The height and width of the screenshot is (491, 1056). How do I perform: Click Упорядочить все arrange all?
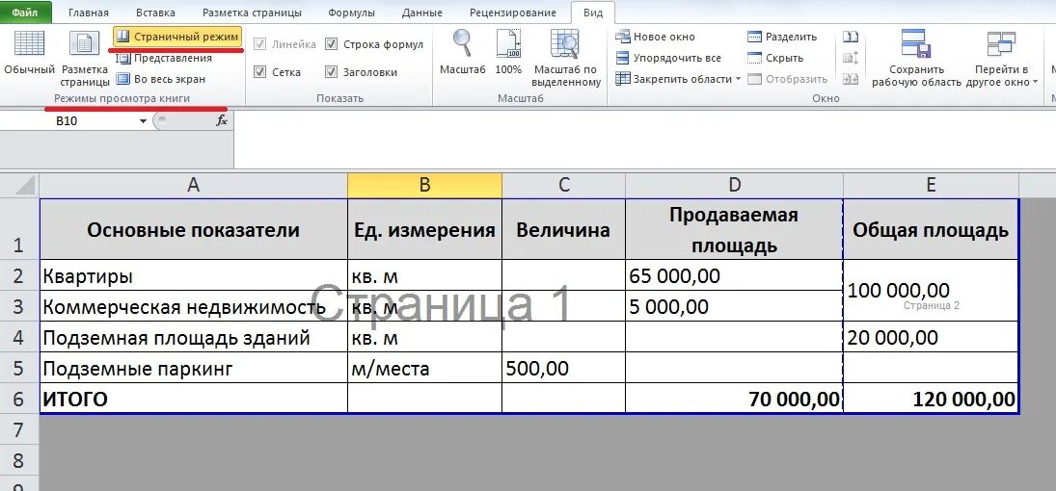(x=668, y=58)
